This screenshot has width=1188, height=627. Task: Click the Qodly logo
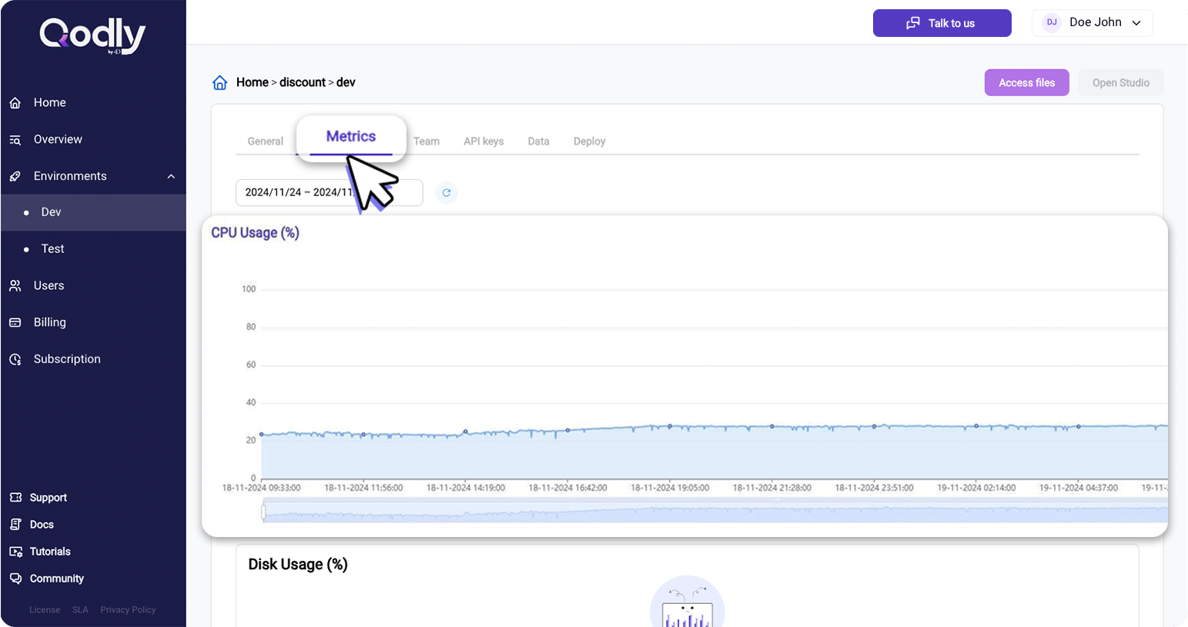(x=92, y=36)
